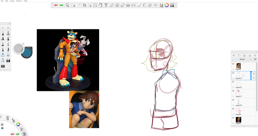
Task: Toggle the lock on Layer13
Action: 254,78
